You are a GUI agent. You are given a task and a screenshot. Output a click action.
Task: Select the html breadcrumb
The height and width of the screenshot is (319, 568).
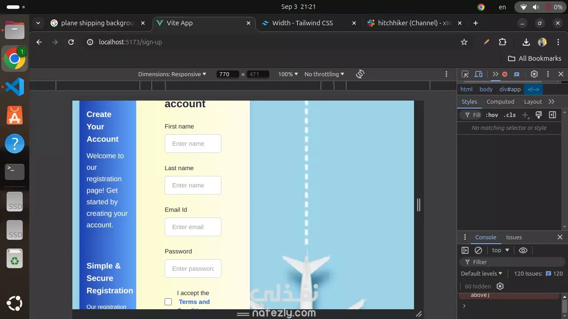pyautogui.click(x=466, y=89)
